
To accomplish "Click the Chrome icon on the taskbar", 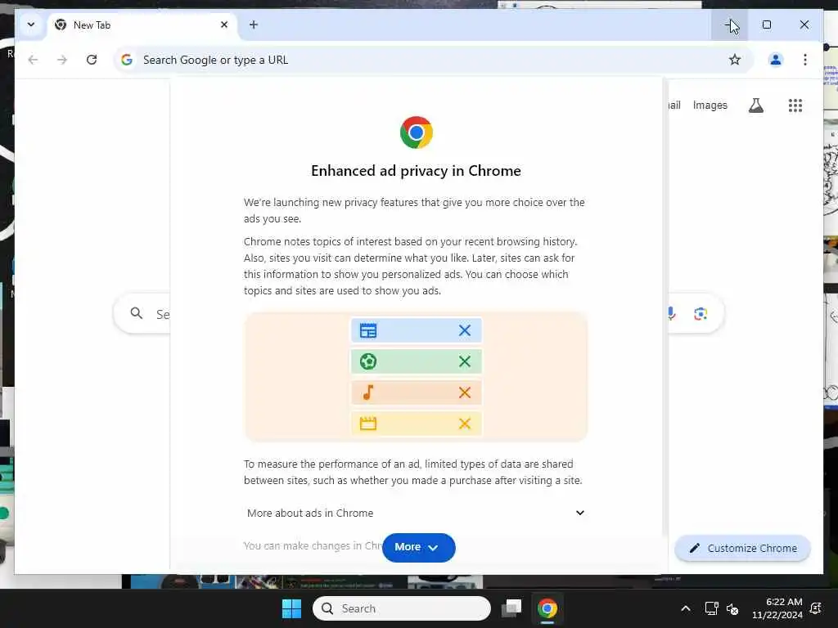I will click(547, 608).
